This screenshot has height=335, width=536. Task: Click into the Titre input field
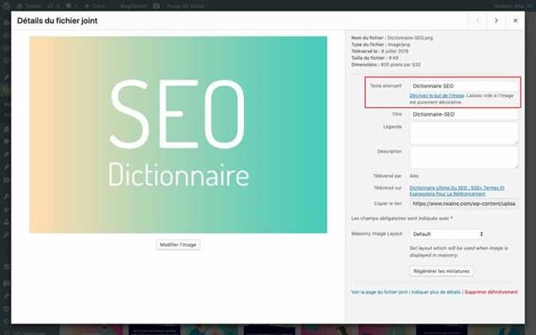click(x=464, y=114)
